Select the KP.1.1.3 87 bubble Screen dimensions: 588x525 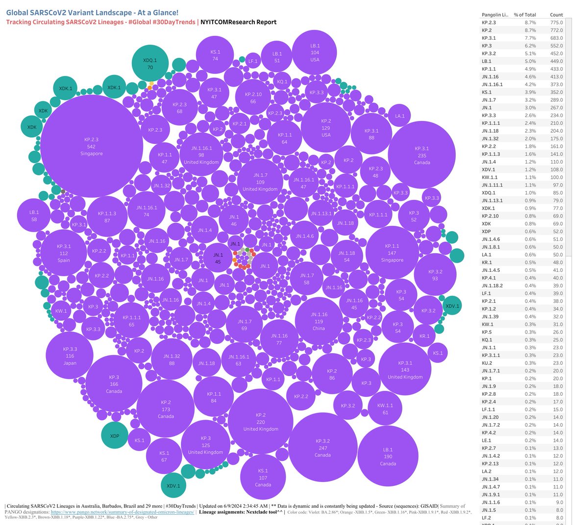107,217
